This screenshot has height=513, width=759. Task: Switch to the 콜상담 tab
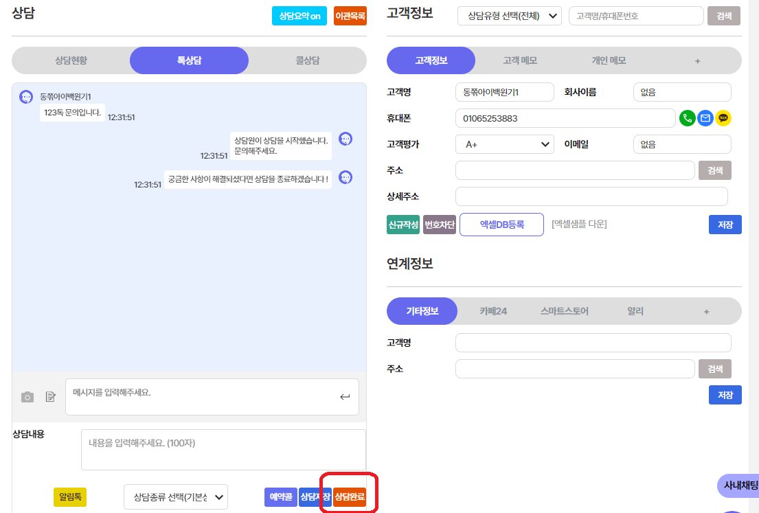click(307, 60)
